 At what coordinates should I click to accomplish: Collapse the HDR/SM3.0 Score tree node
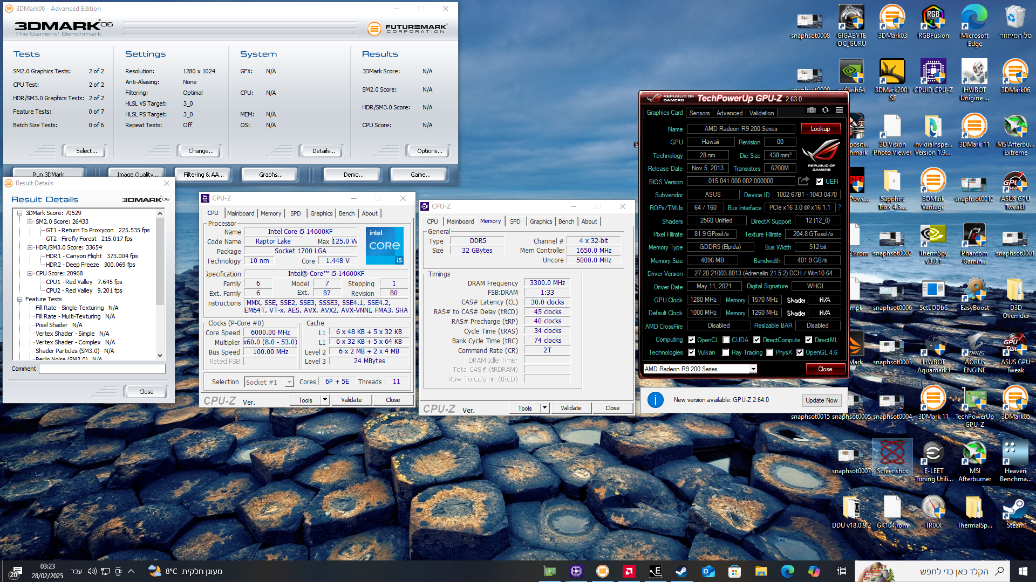[x=30, y=247]
